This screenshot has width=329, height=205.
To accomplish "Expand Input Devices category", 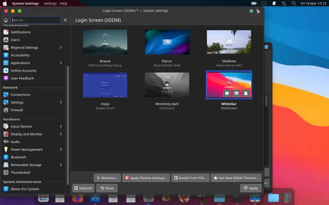I will click(x=61, y=126).
